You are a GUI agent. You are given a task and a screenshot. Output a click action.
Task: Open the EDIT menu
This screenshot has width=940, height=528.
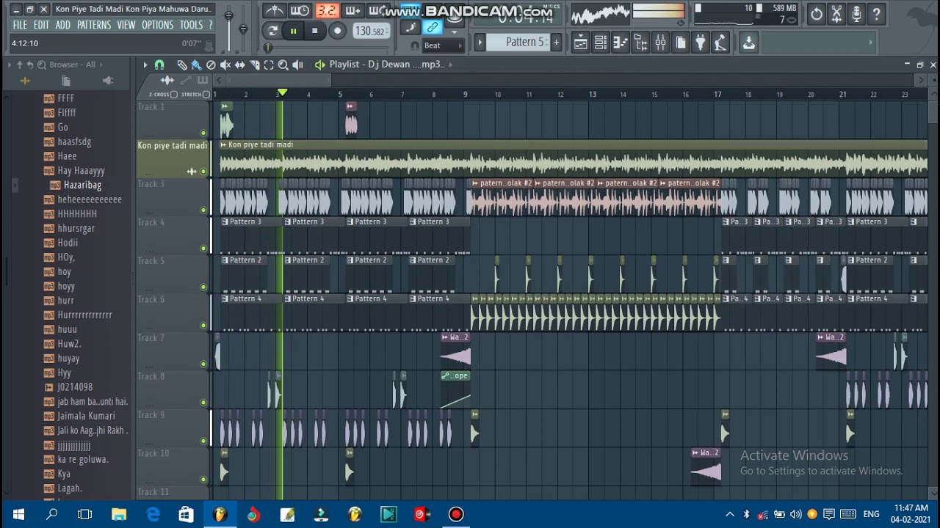pyautogui.click(x=41, y=25)
